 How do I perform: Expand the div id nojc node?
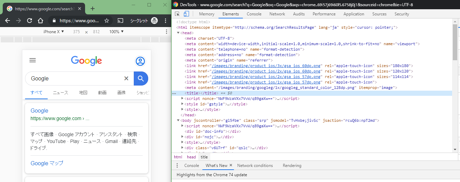point(182,137)
